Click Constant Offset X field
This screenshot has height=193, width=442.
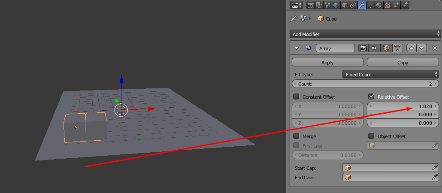[x=327, y=106]
